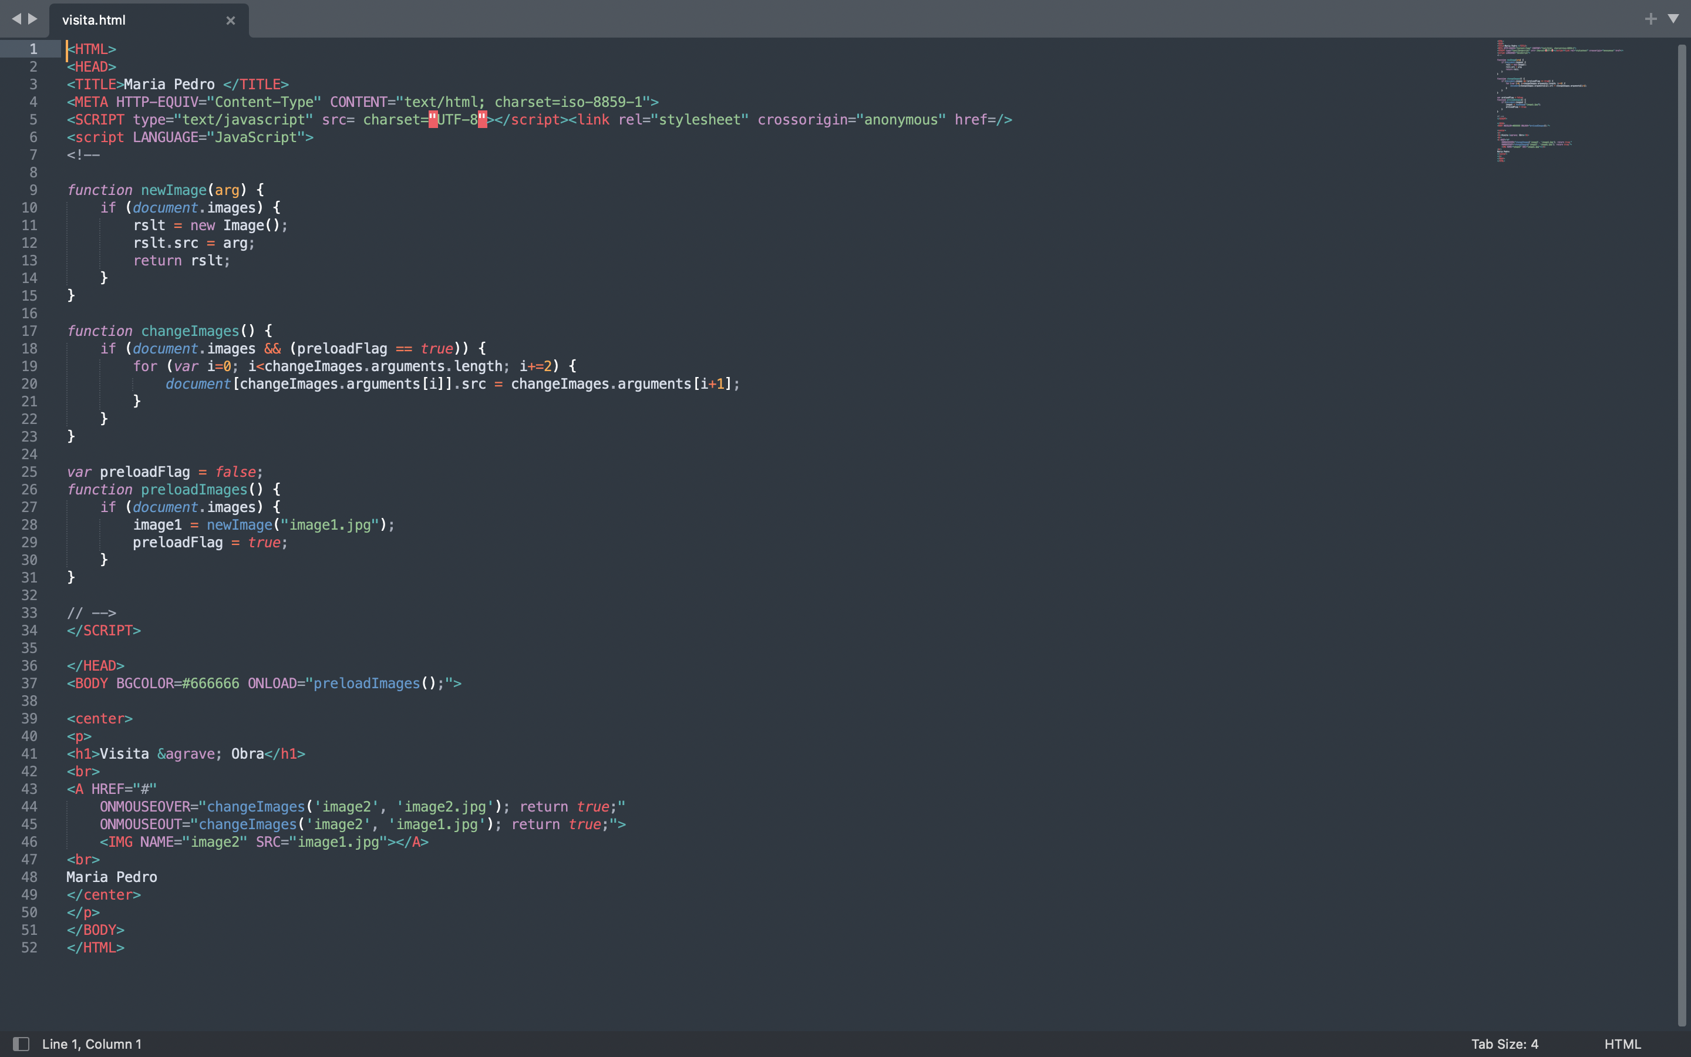Click the META HTTP-EQUIV line
The width and height of the screenshot is (1691, 1057).
point(363,102)
